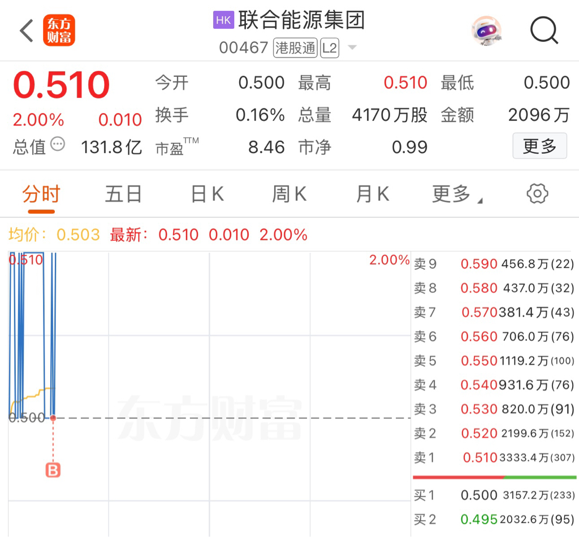
Task: Switch to 周K tab
Action: 289,194
